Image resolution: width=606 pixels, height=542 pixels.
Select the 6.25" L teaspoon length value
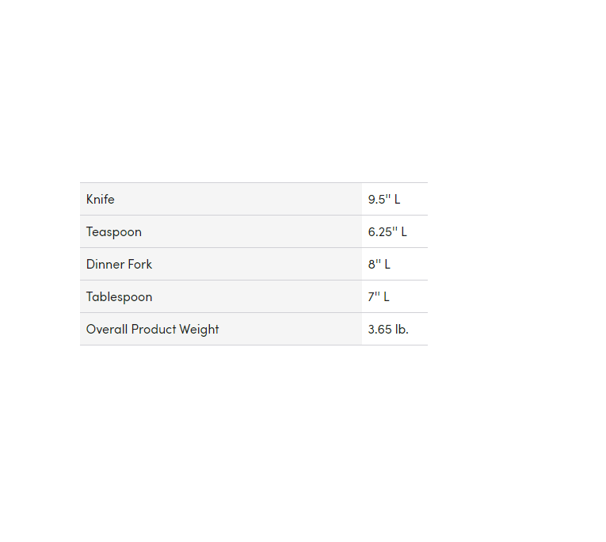click(387, 232)
